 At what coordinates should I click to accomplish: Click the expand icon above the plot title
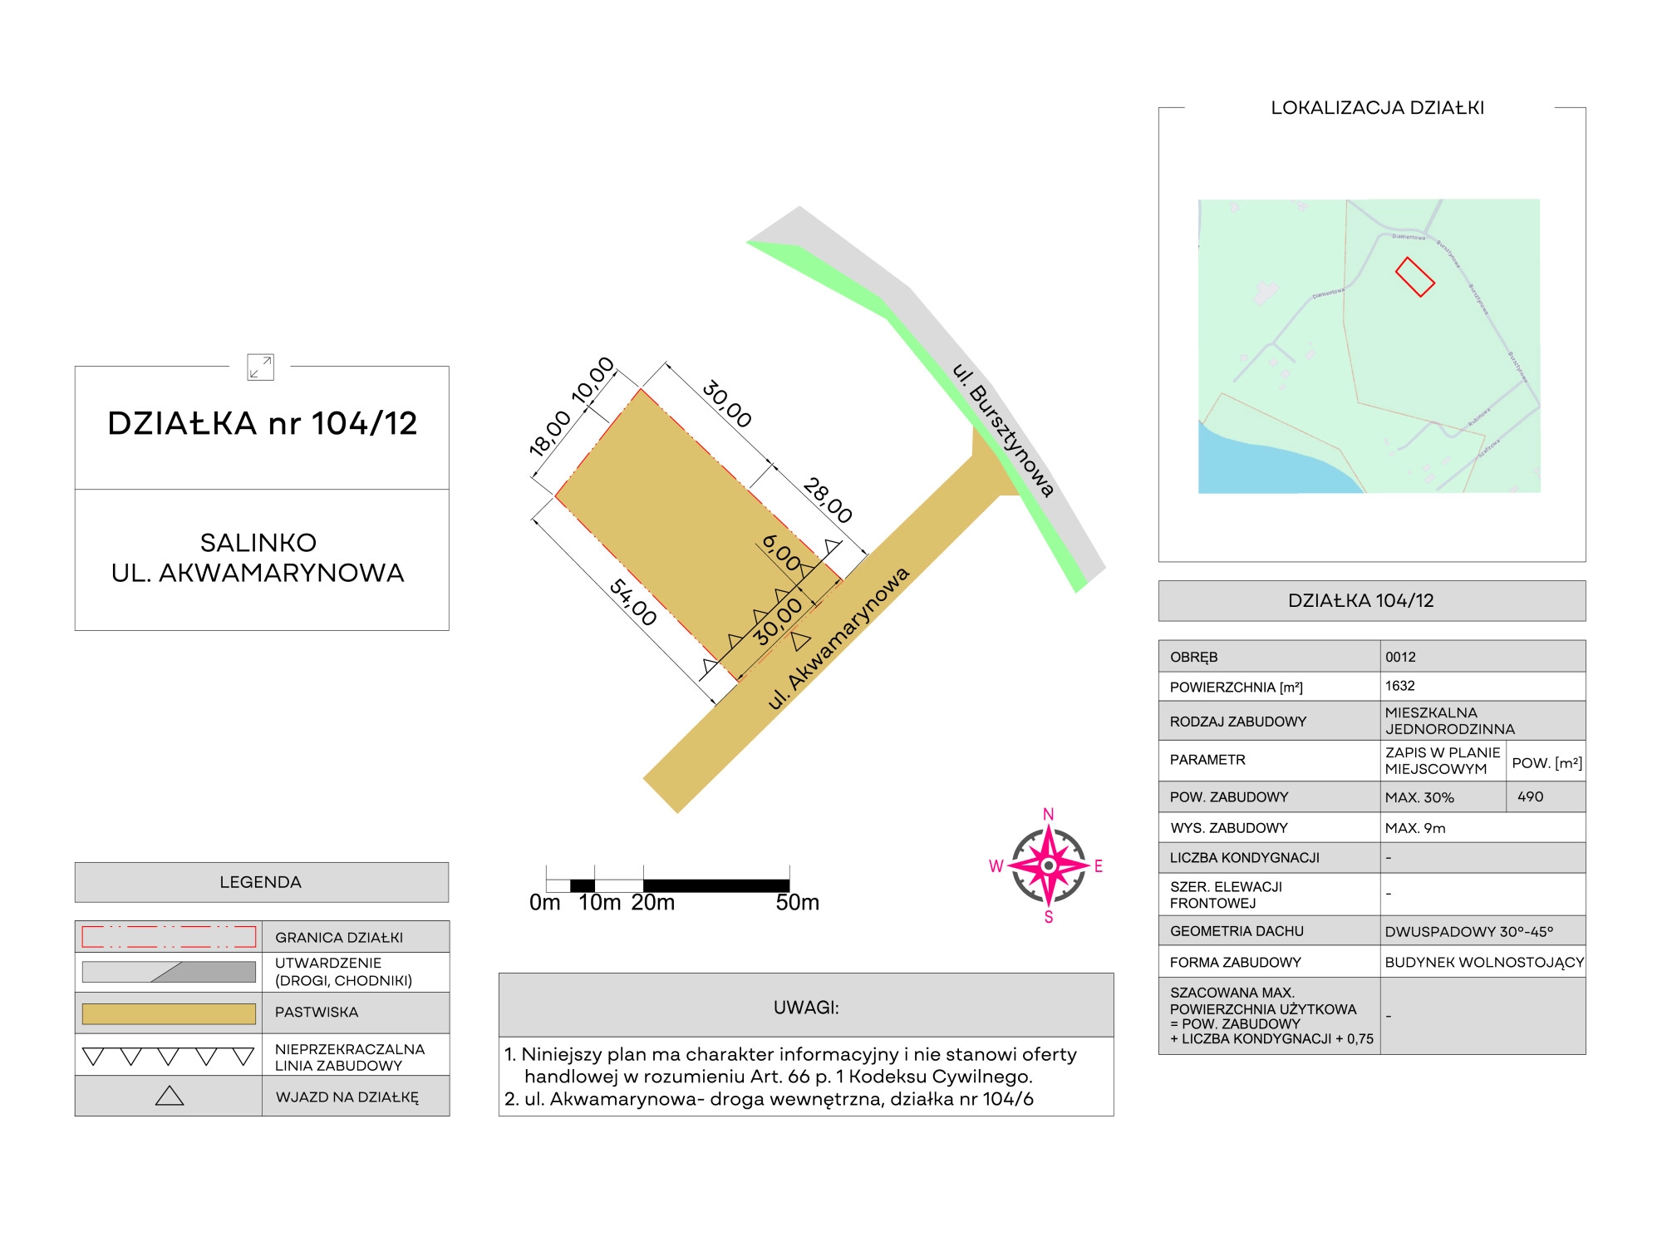pyautogui.click(x=260, y=367)
